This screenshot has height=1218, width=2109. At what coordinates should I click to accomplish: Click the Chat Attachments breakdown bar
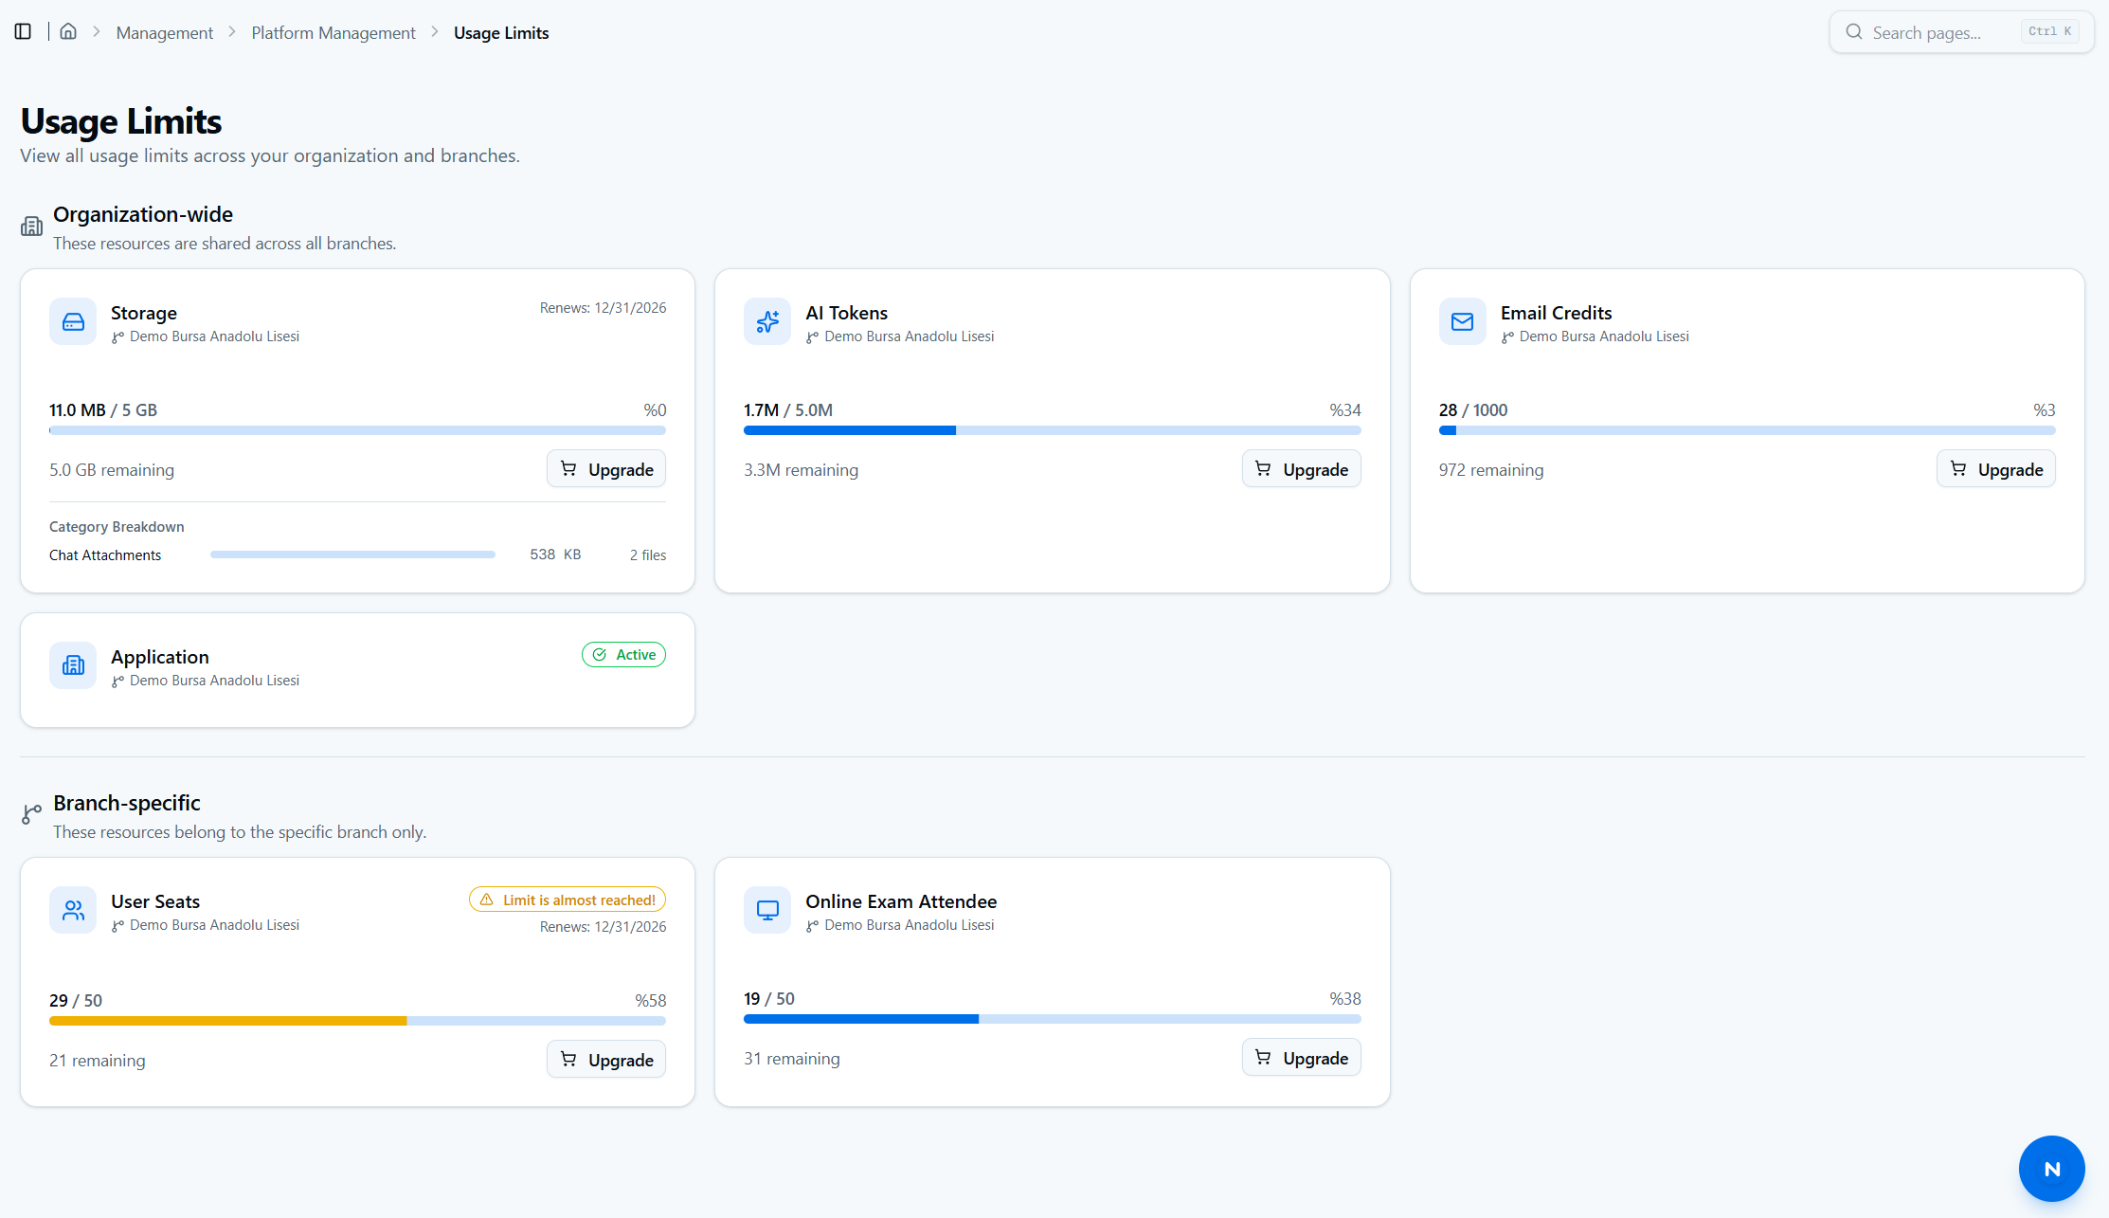[352, 554]
